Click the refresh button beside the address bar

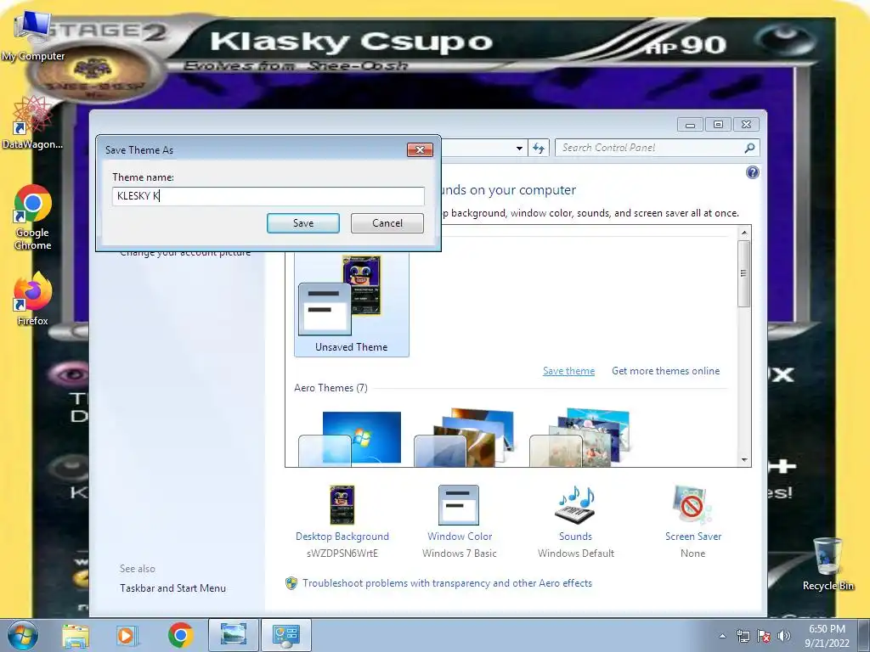click(x=538, y=148)
